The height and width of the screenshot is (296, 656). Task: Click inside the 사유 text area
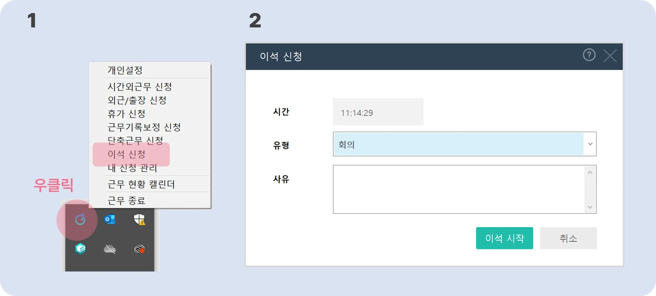point(458,189)
